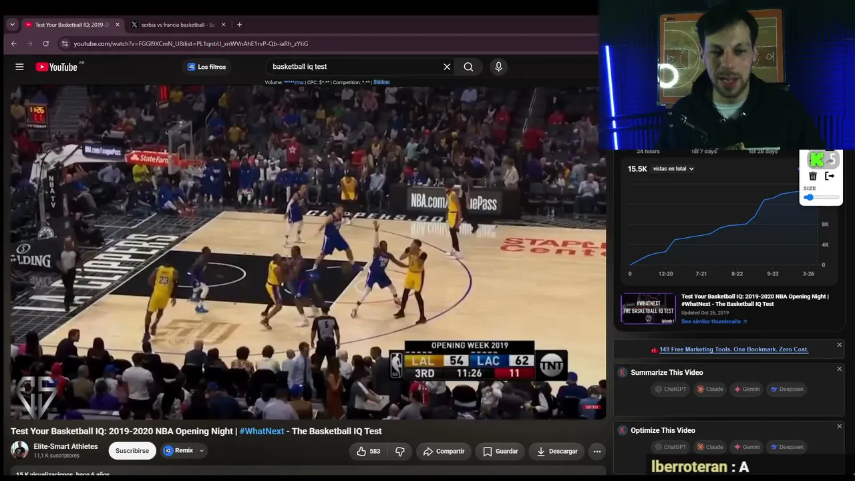
Task: Go back in browser history
Action: click(x=13, y=43)
